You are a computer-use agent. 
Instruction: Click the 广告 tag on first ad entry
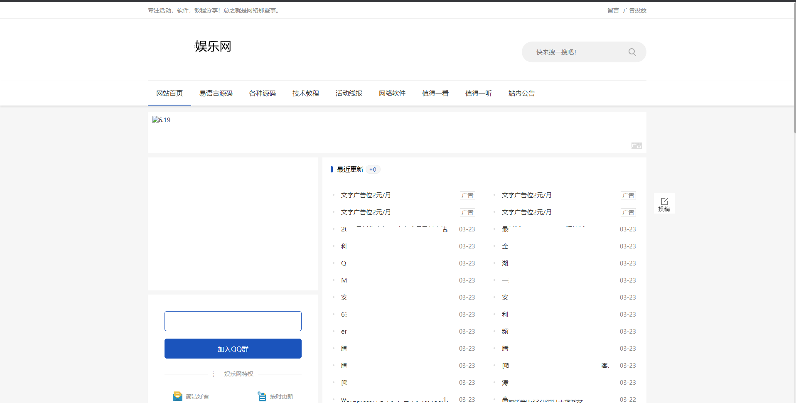click(467, 195)
